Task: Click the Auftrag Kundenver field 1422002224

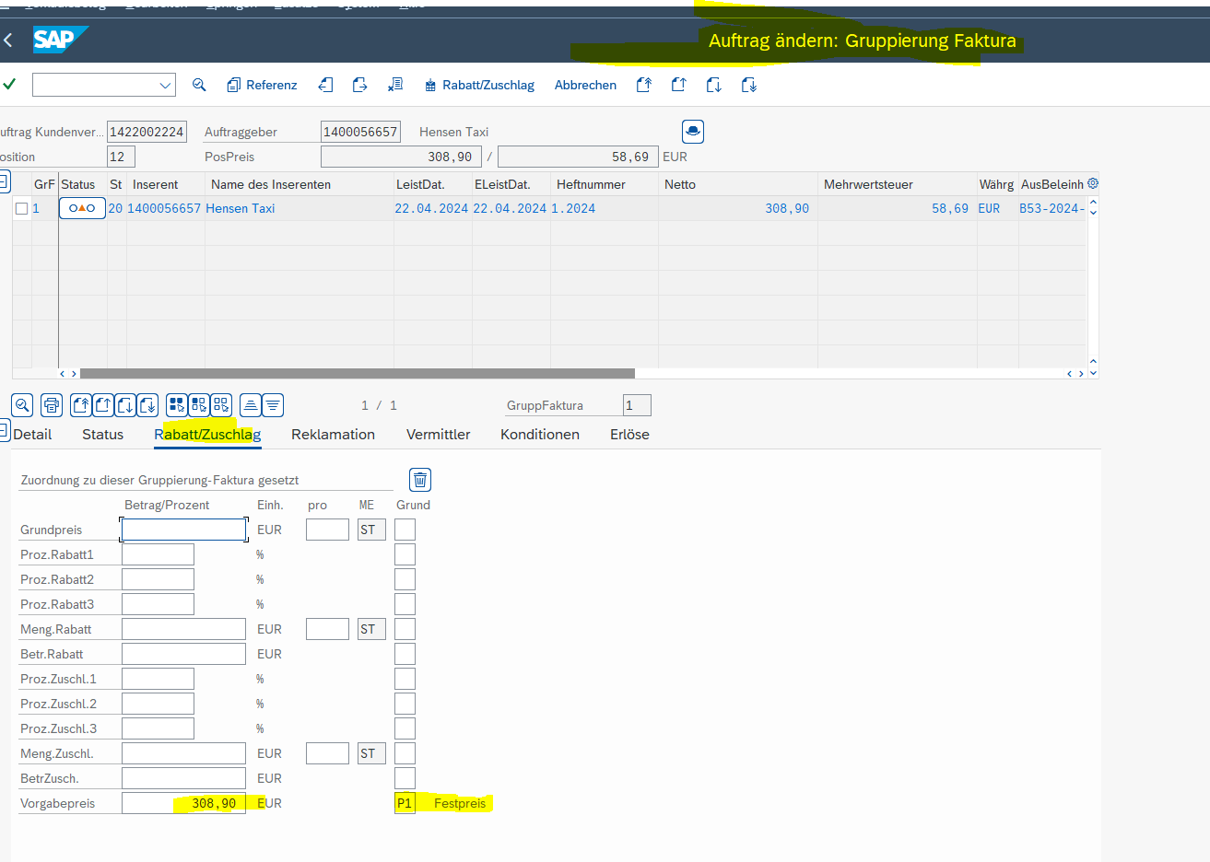Action: point(147,132)
